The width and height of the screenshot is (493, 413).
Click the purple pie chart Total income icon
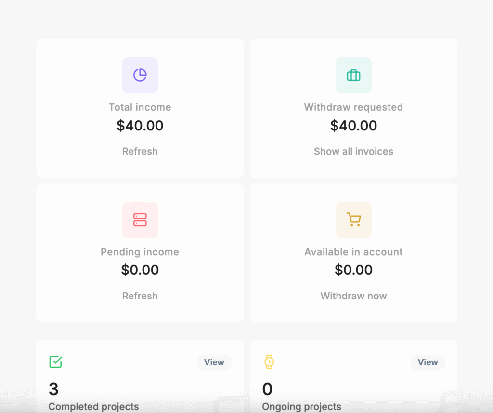140,75
